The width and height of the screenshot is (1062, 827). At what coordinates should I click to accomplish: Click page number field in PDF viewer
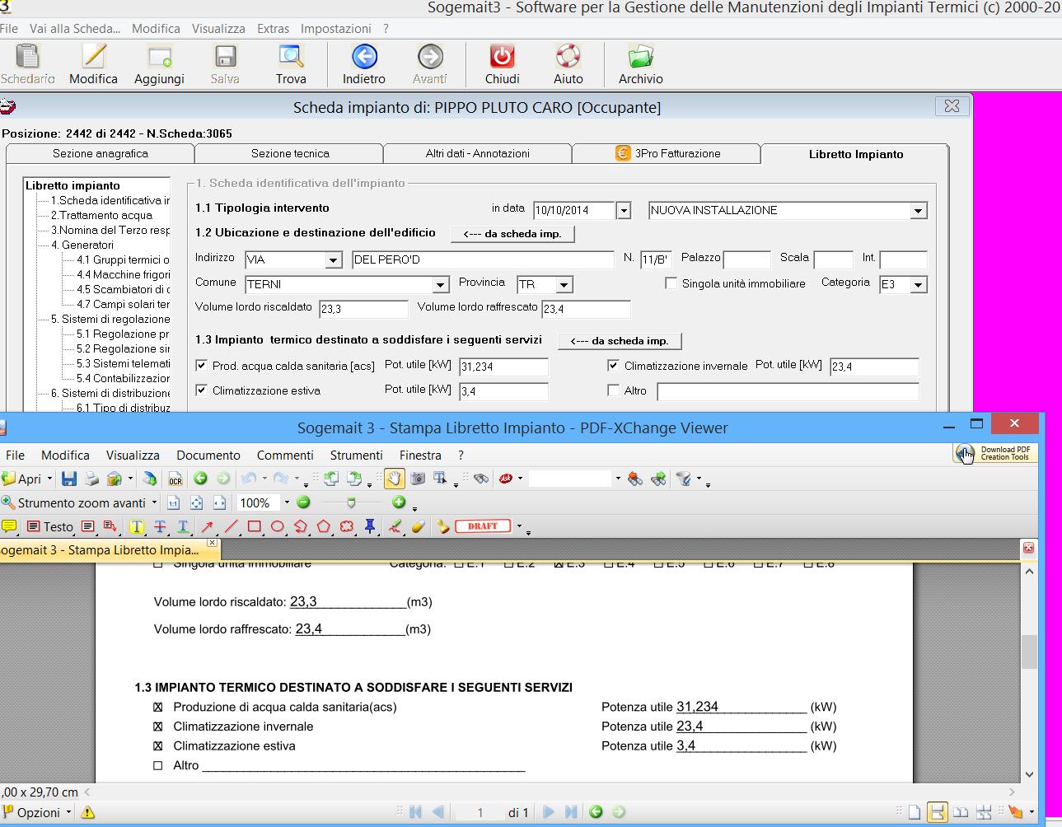(480, 812)
